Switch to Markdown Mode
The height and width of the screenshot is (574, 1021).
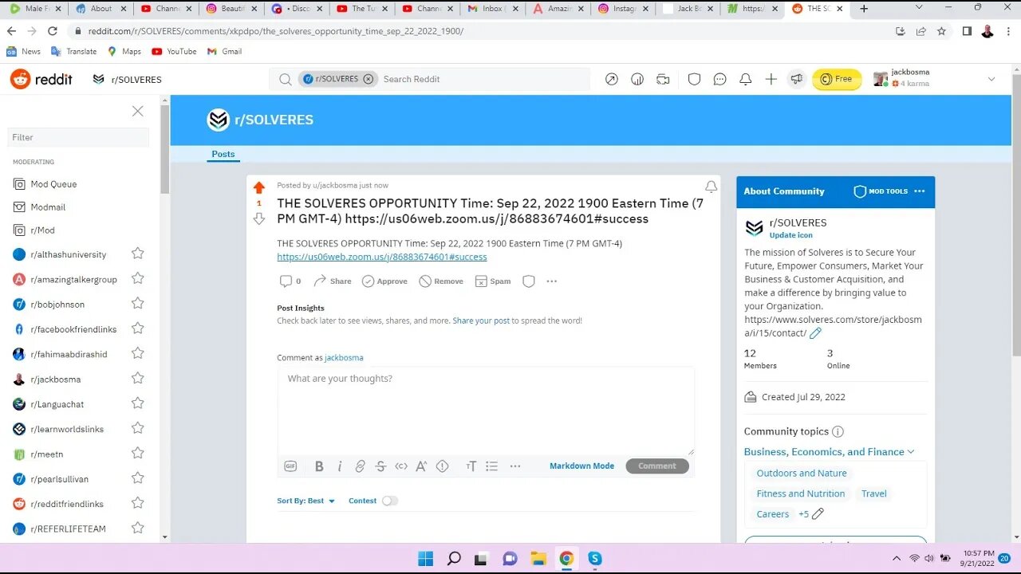tap(581, 466)
